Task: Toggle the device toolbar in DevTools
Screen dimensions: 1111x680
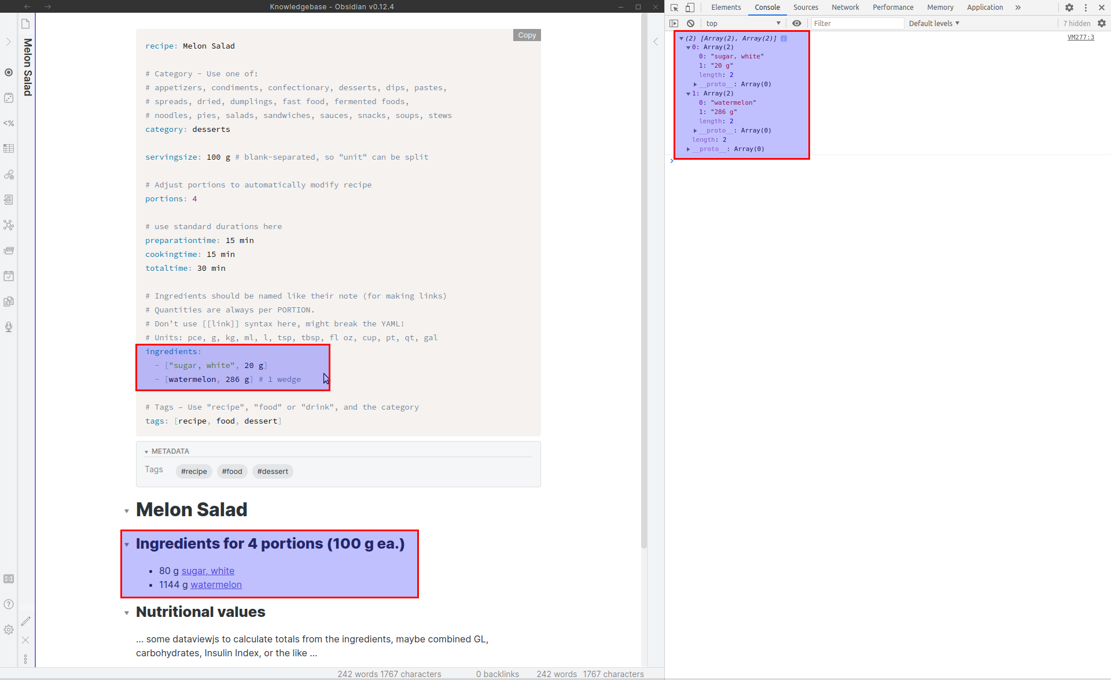Action: pyautogui.click(x=690, y=8)
